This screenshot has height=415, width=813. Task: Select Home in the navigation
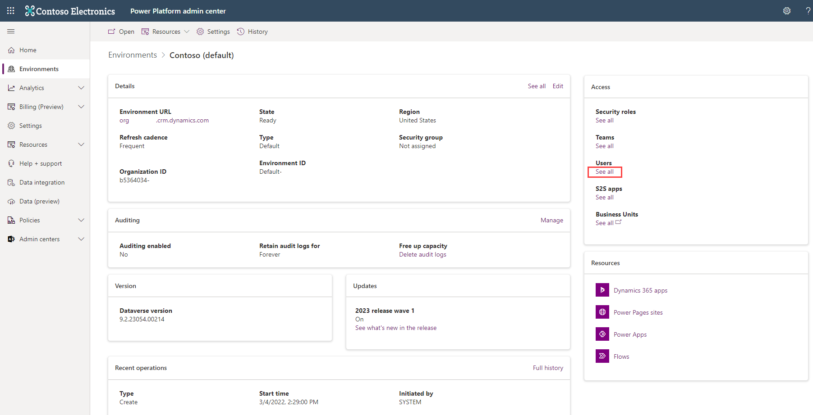tap(28, 50)
